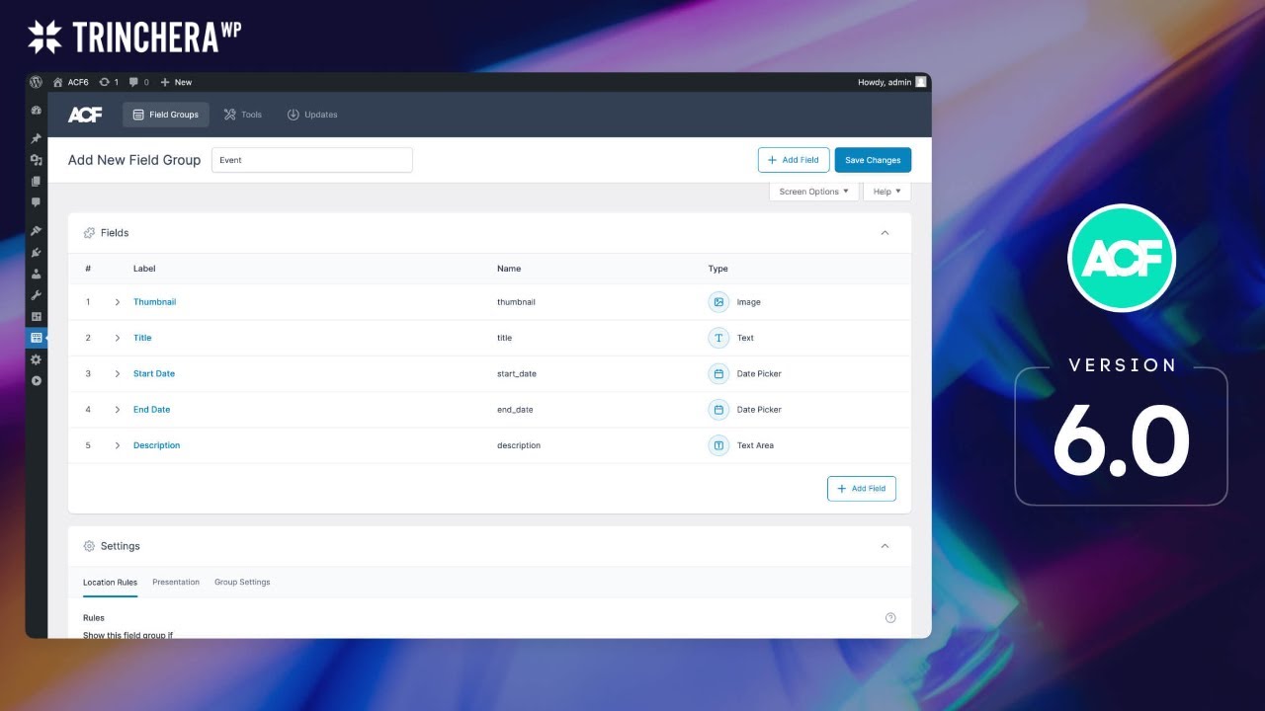Screen dimensions: 1265x711
Task: Go to Field Groups tab
Action: click(x=166, y=115)
